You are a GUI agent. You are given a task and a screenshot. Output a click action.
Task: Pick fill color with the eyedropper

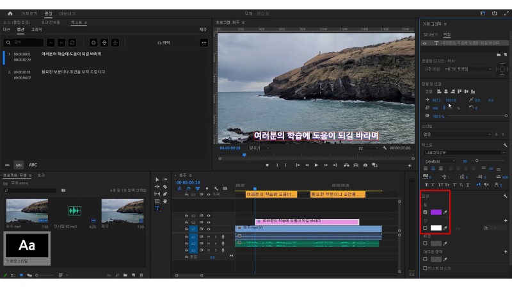(446, 212)
